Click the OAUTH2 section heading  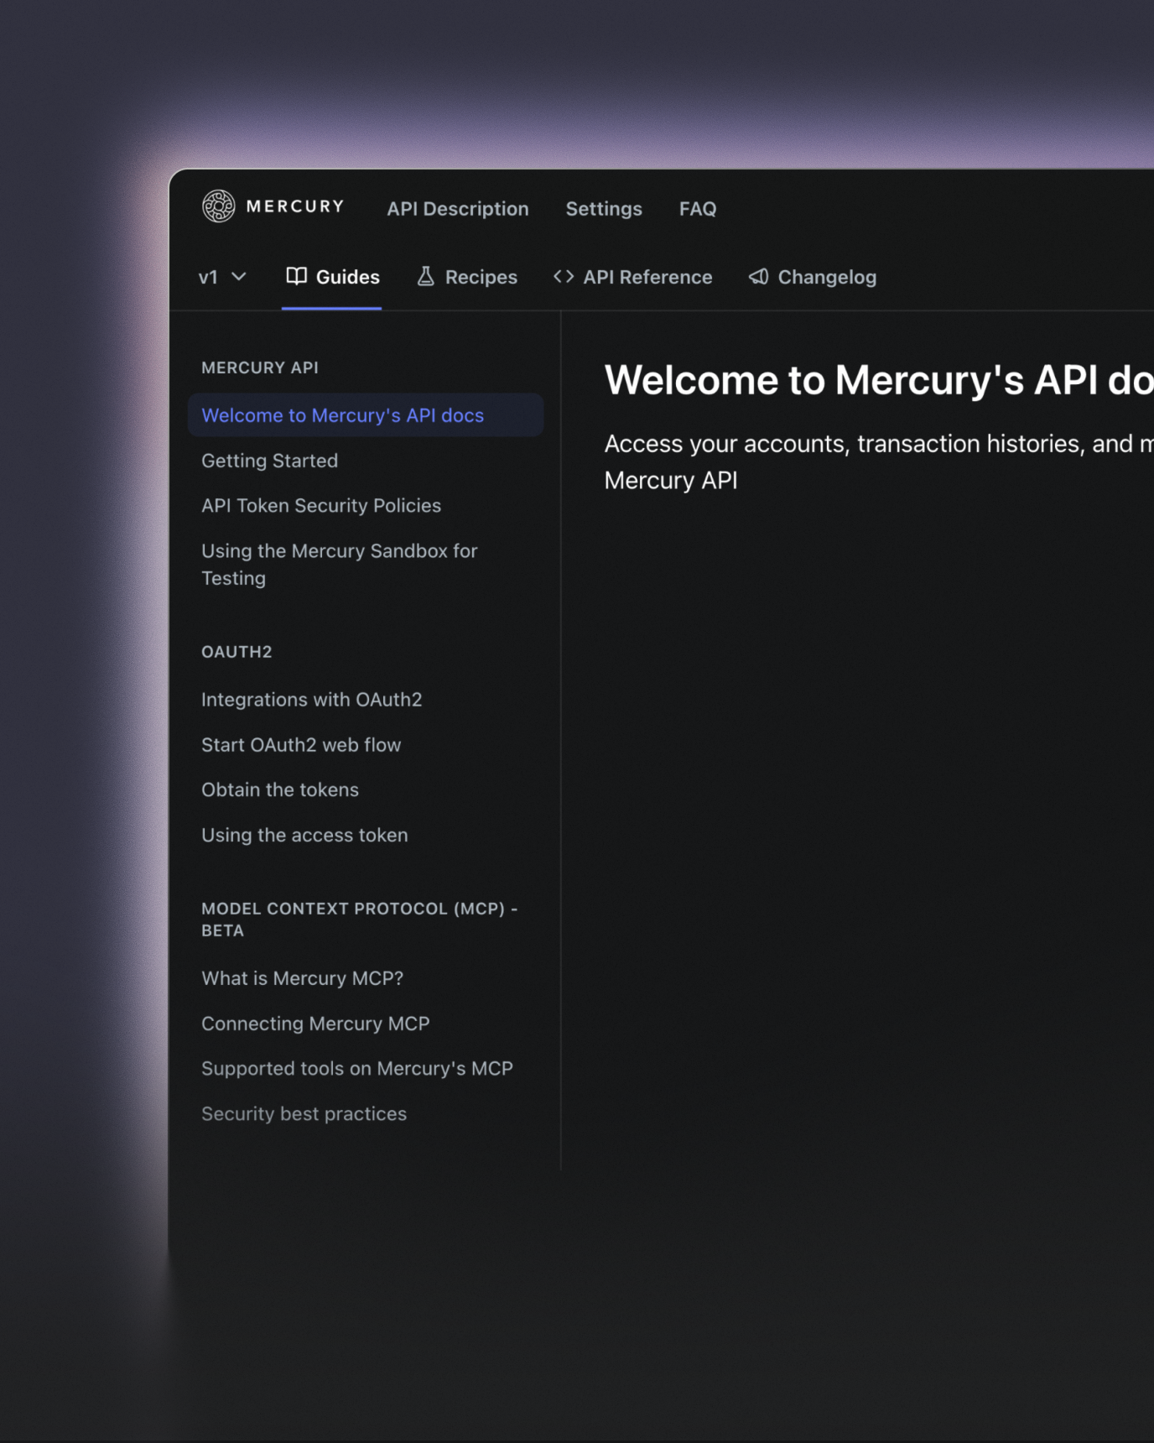tap(237, 652)
